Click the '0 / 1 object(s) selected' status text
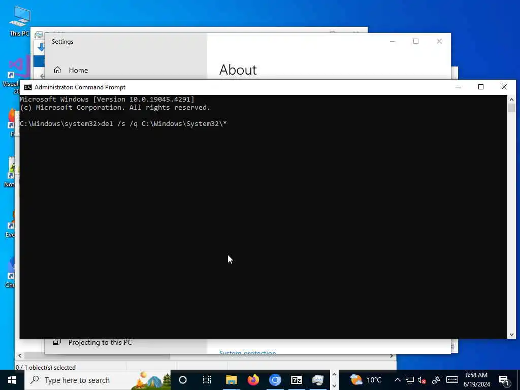The width and height of the screenshot is (520, 390). click(46, 368)
